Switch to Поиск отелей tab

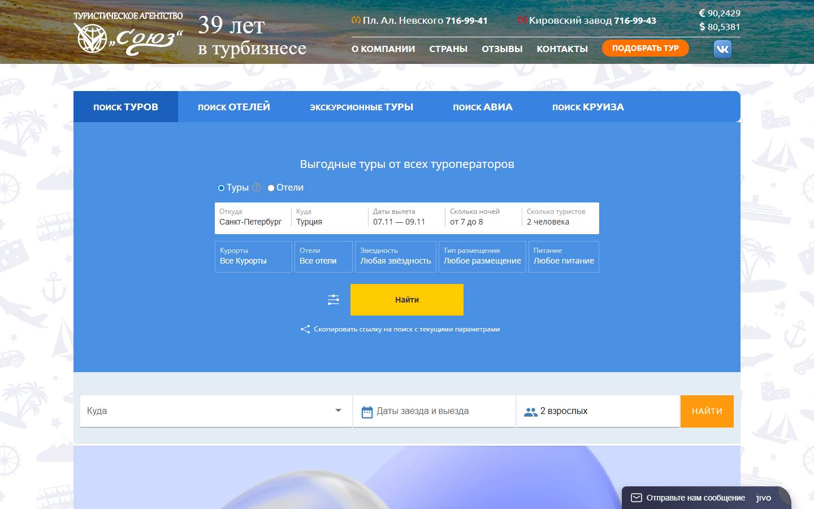(234, 107)
